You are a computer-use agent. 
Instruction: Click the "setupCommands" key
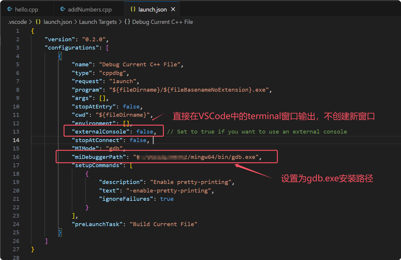97,165
